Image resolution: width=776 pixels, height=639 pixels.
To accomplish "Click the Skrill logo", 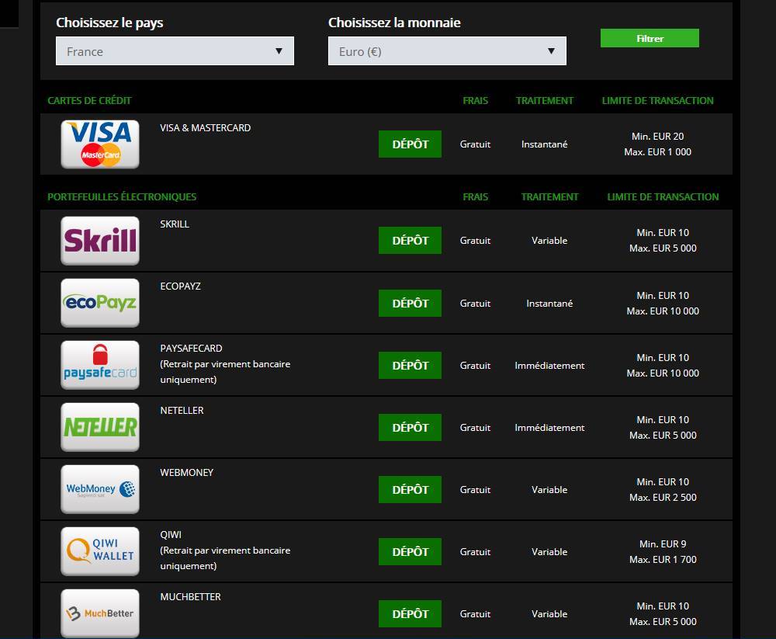I will 100,241.
